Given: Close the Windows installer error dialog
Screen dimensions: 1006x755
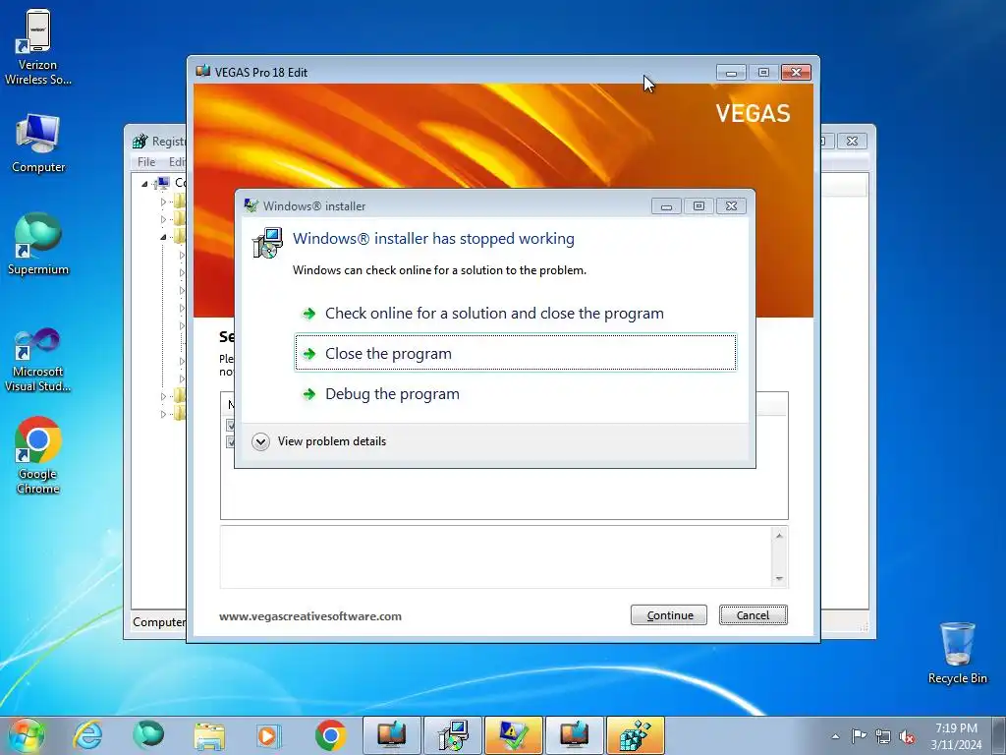Looking at the screenshot, I should pyautogui.click(x=731, y=206).
